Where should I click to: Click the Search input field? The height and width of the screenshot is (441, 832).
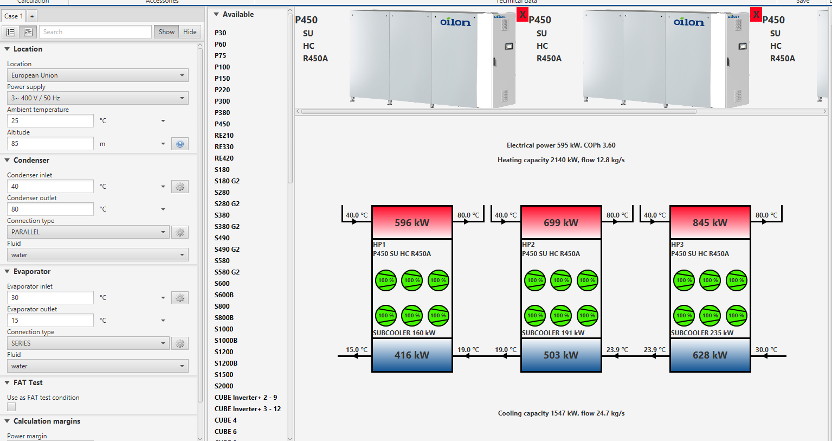[95, 32]
